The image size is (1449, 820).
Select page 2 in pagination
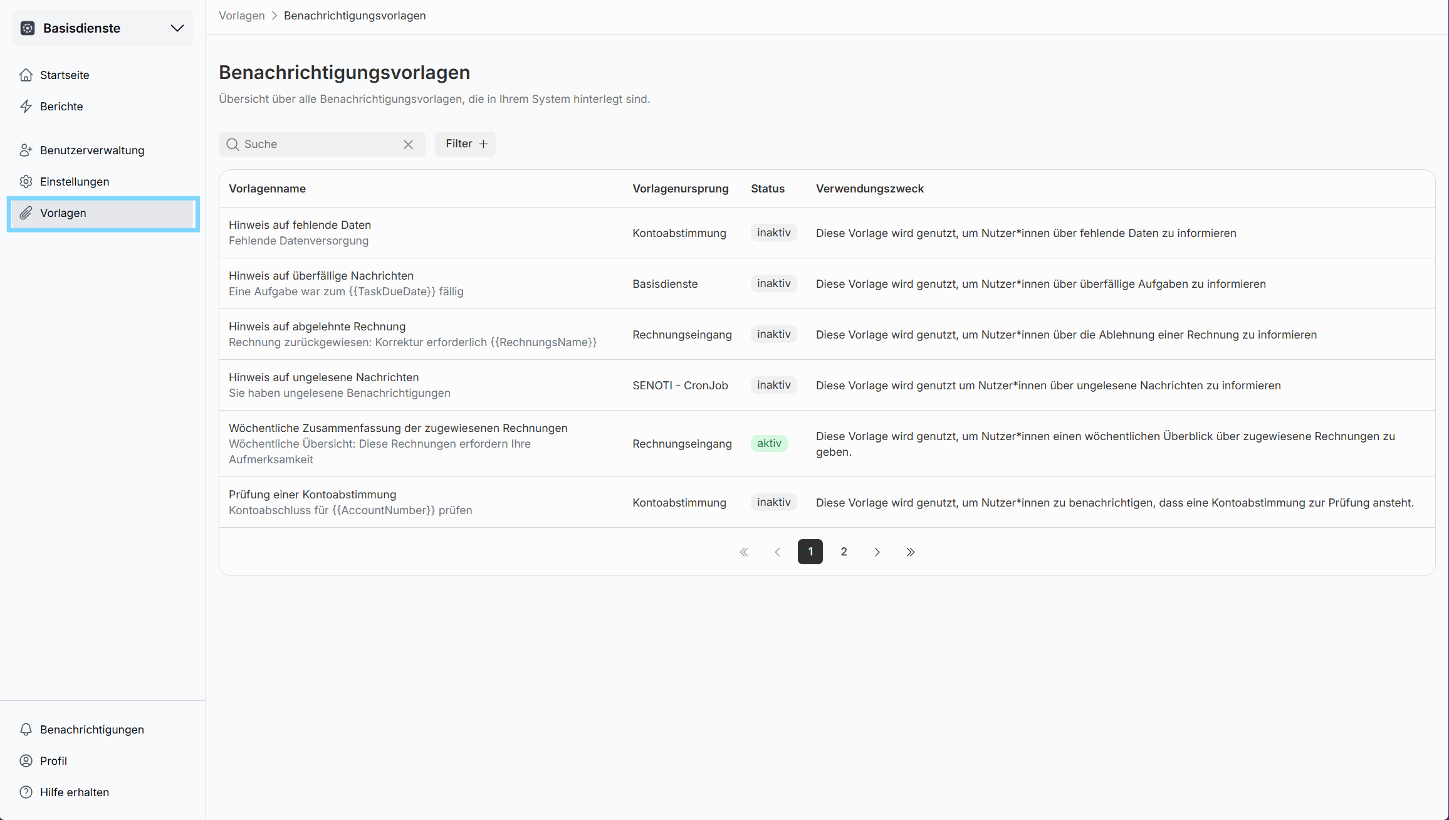point(844,552)
